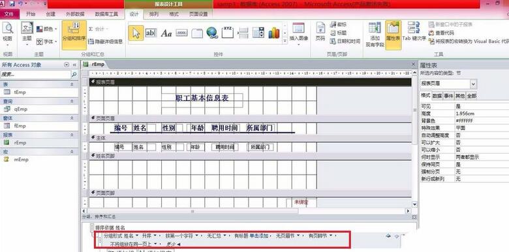Open the 主题 (Themes) gallery
Screen dimensions: 509x252
click(27, 35)
